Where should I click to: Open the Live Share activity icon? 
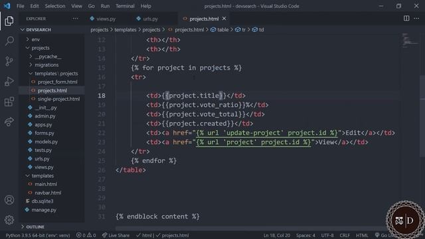click(9, 121)
